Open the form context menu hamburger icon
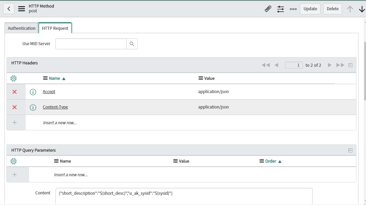The image size is (366, 205). pyautogui.click(x=21, y=9)
